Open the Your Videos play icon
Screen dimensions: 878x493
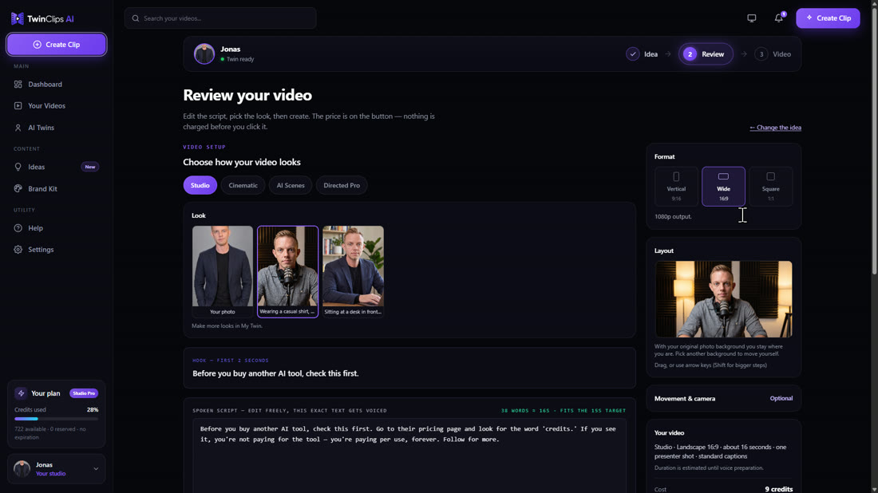click(x=18, y=106)
